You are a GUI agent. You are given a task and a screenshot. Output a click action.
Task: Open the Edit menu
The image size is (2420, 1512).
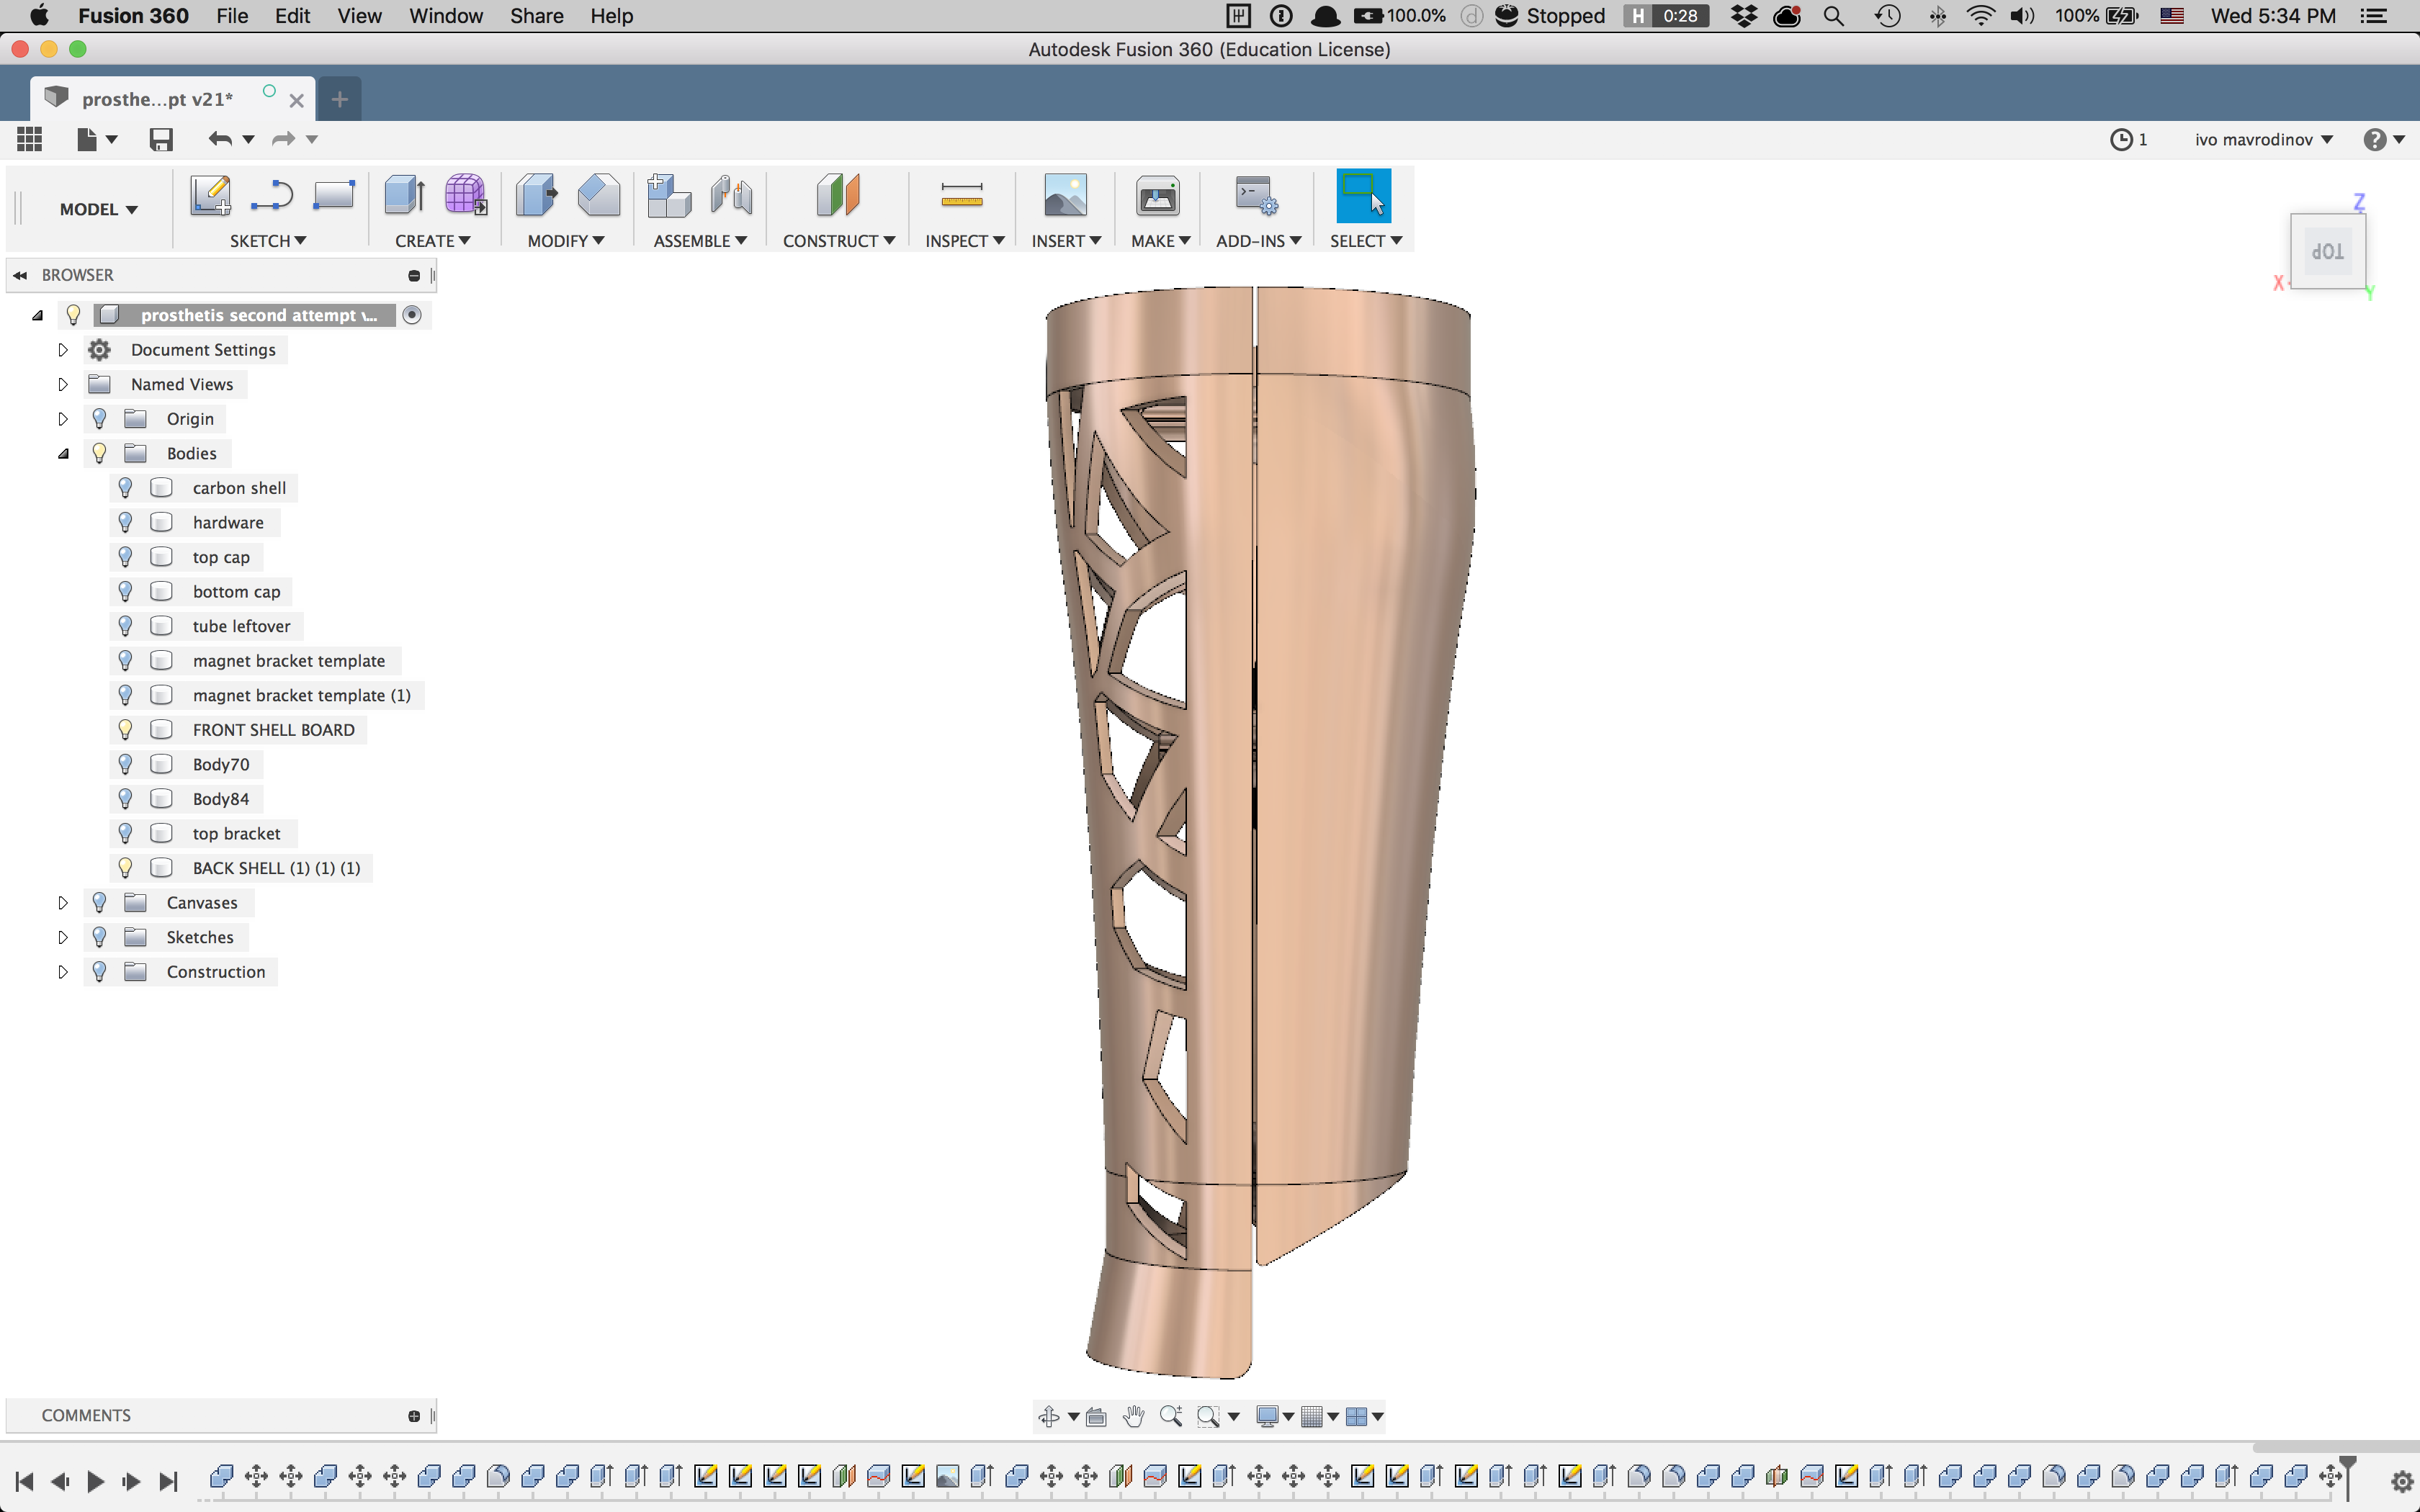[293, 16]
